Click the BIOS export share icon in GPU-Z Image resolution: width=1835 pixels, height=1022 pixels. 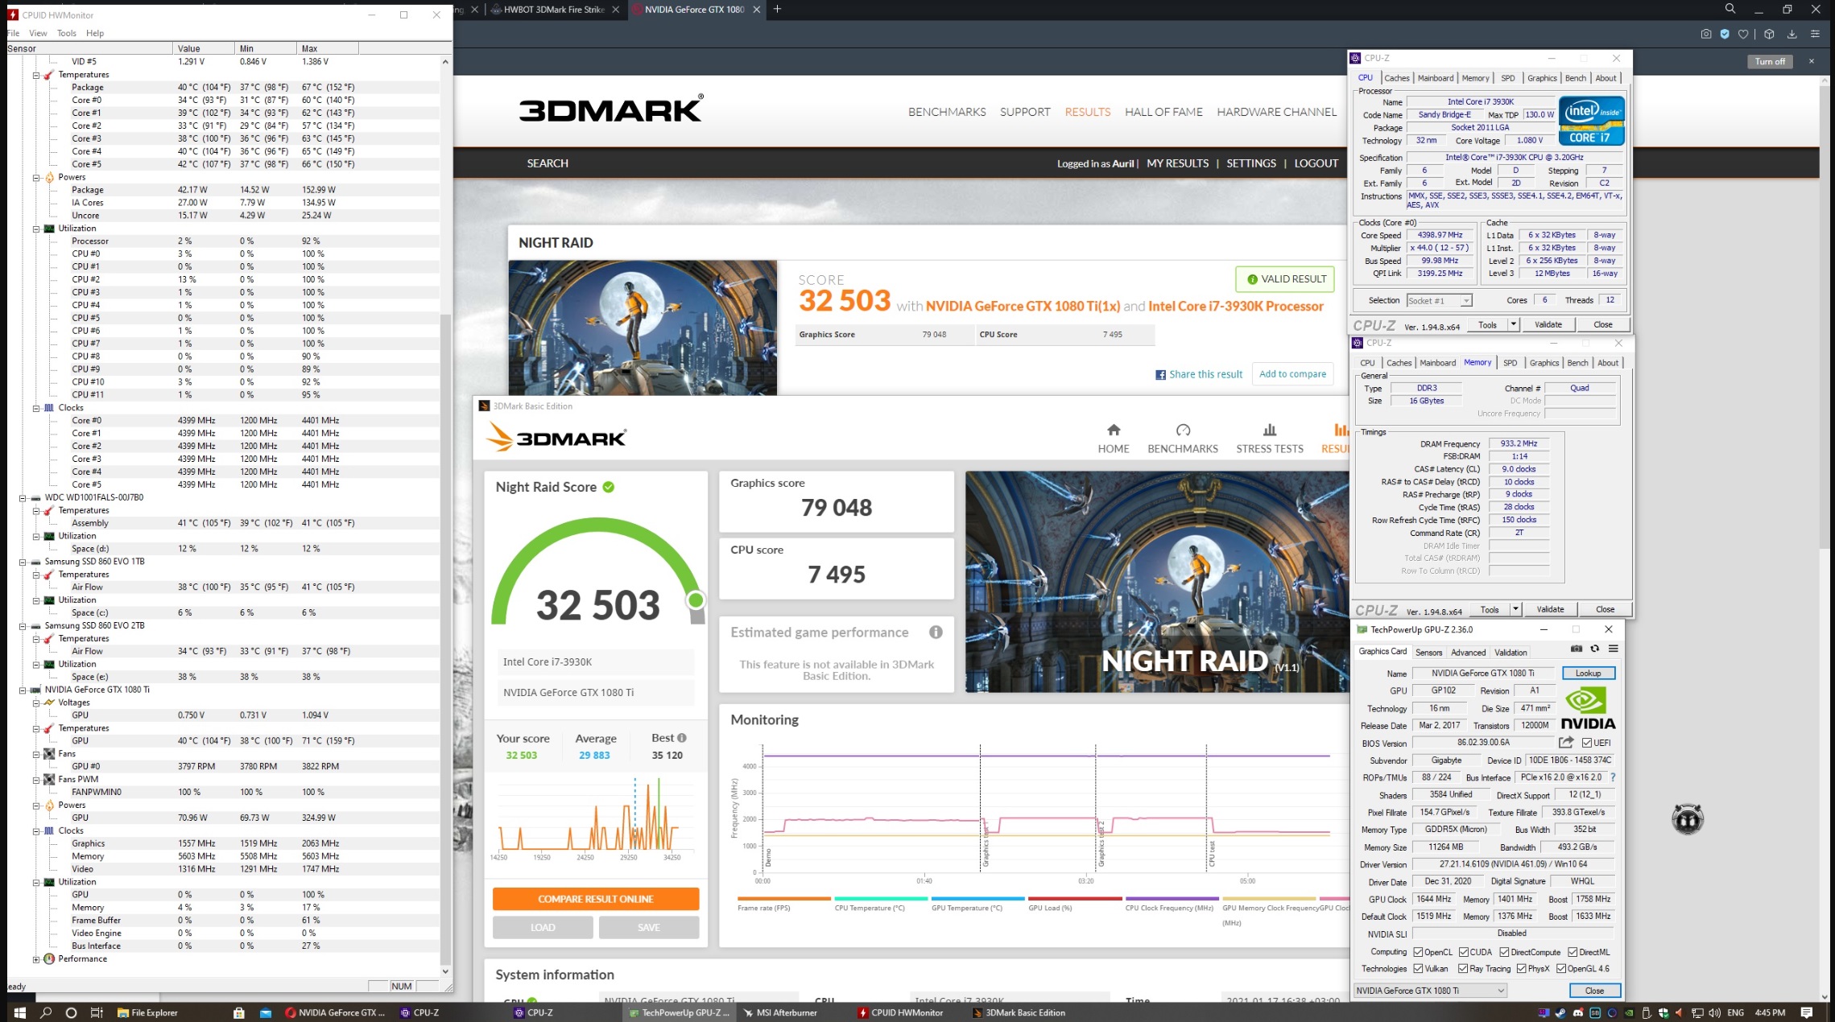click(1566, 743)
